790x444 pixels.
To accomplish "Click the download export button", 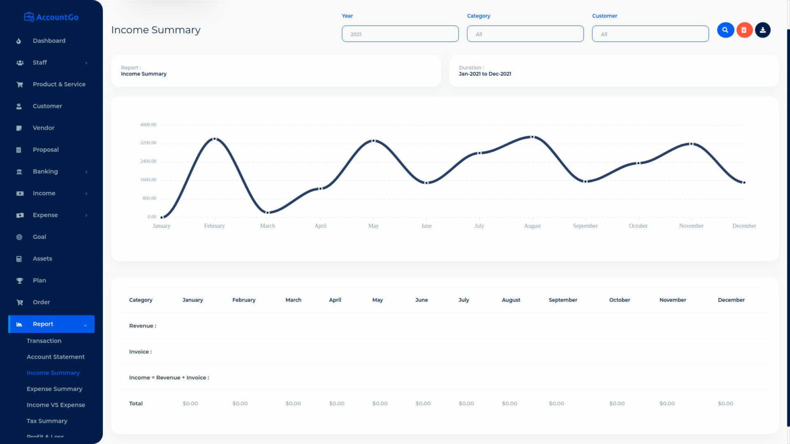I will tap(762, 30).
